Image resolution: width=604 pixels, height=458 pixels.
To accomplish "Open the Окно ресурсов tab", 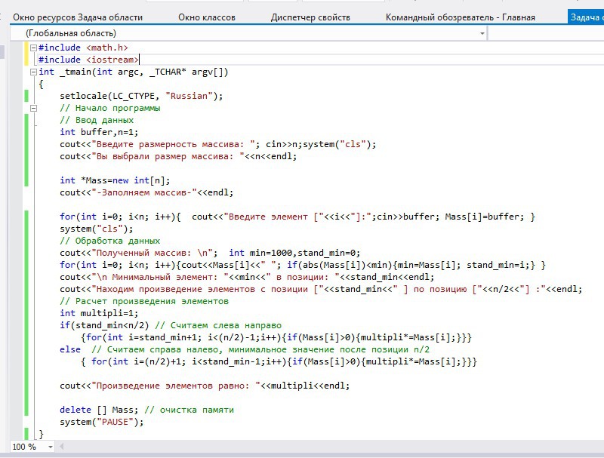I will pos(78,17).
